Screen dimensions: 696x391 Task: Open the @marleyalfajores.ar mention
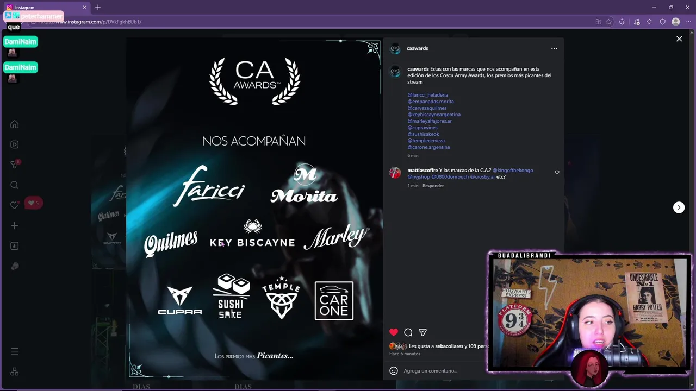(x=430, y=121)
